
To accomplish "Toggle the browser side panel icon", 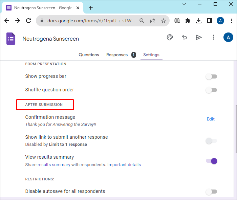I will pos(210,21).
